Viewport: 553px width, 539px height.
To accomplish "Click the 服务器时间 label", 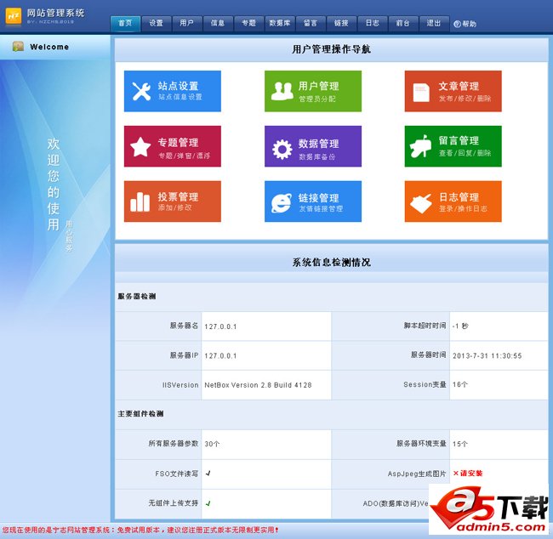I will tap(428, 355).
